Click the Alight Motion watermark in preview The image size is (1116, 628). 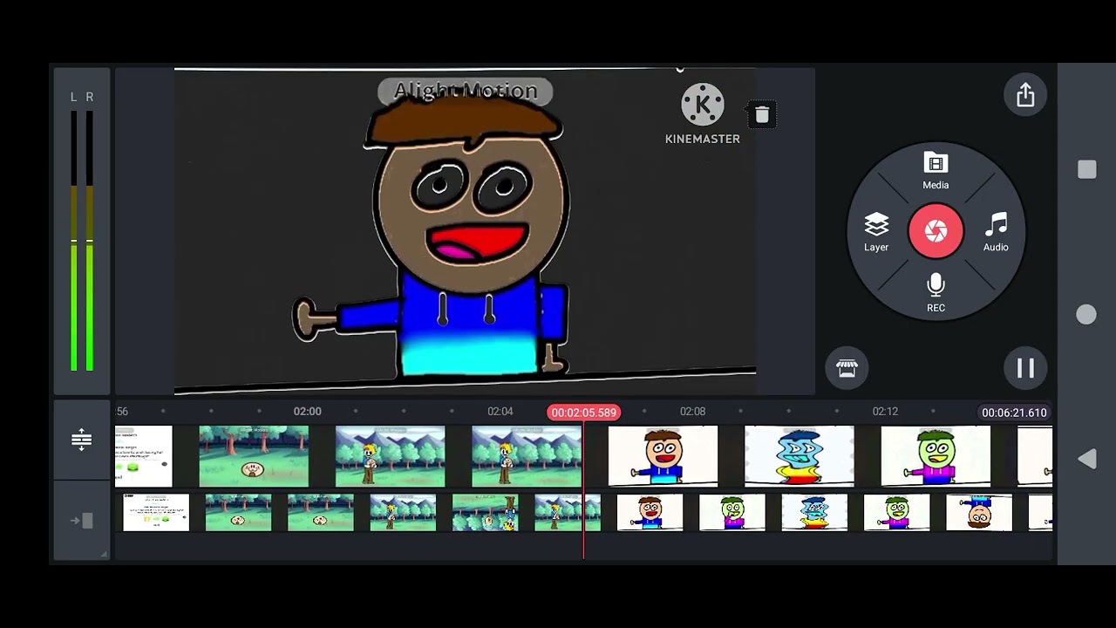tap(466, 91)
